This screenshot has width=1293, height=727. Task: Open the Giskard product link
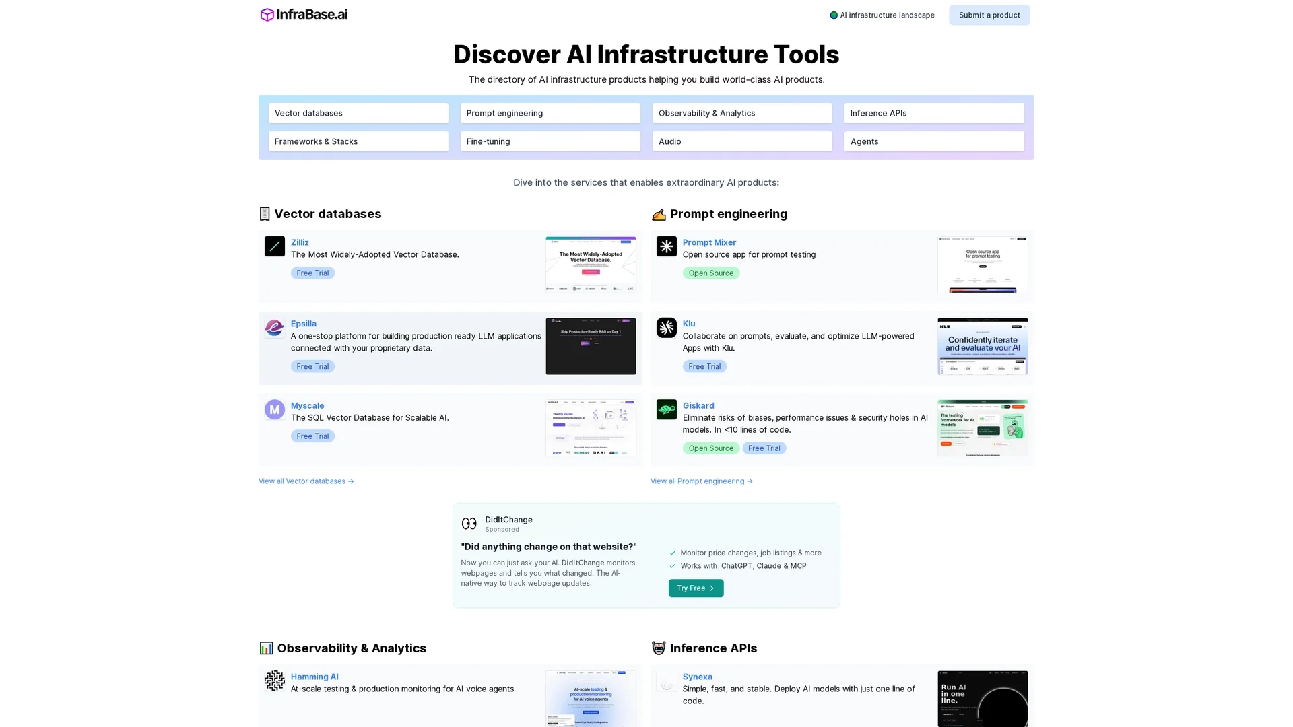[698, 405]
